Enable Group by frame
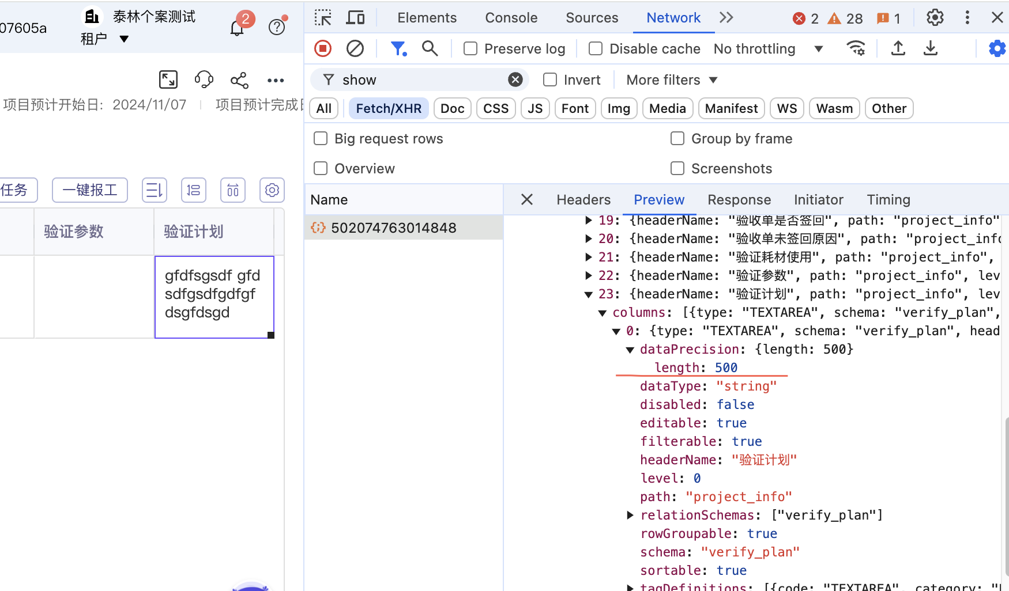Image resolution: width=1009 pixels, height=591 pixels. [x=677, y=138]
